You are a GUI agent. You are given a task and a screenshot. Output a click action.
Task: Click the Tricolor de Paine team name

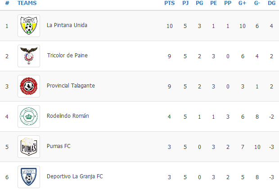point(67,56)
